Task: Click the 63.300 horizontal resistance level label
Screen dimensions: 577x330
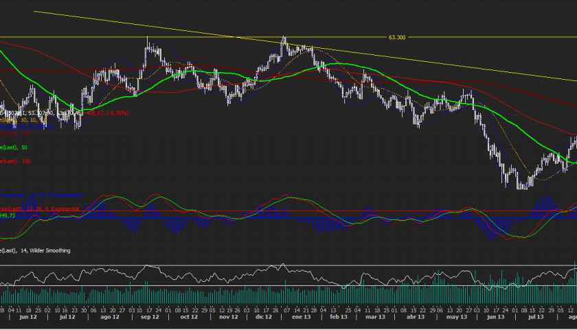Action: tap(397, 37)
